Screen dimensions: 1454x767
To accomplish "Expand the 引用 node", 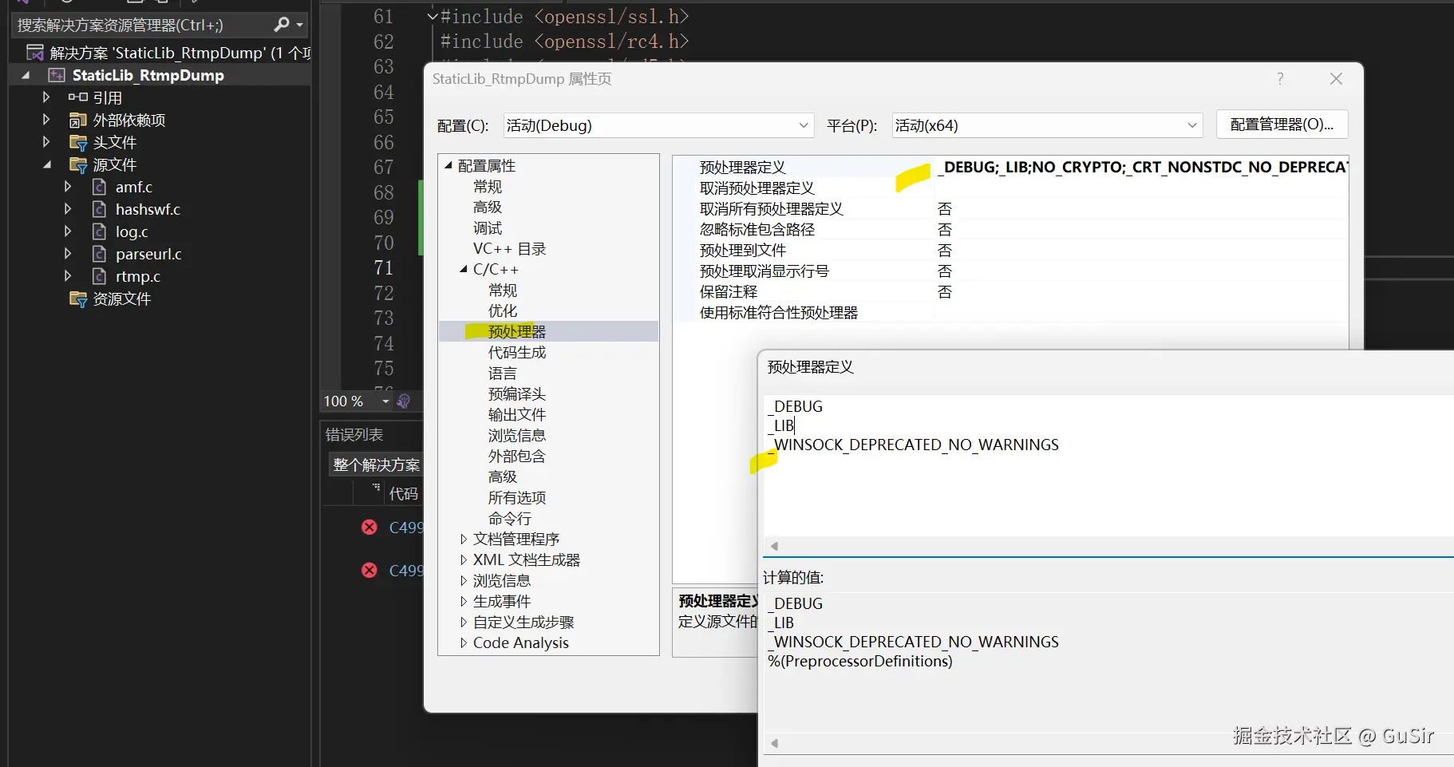I will (x=46, y=97).
